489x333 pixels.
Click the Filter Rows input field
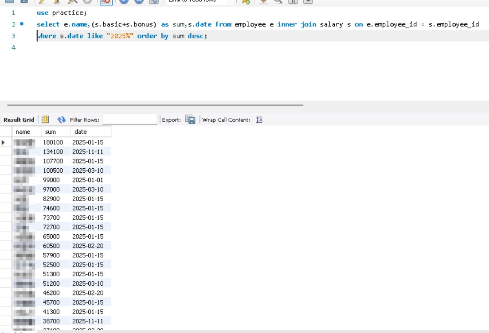pyautogui.click(x=129, y=120)
